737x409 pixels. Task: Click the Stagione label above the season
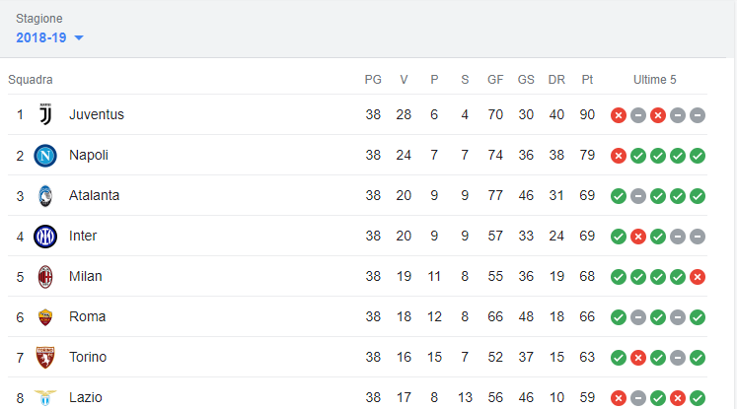(39, 19)
